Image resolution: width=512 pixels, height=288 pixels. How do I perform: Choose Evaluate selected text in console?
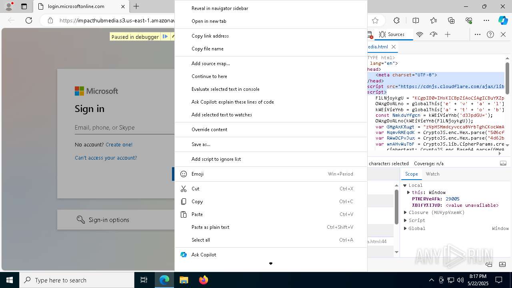[x=271, y=89]
